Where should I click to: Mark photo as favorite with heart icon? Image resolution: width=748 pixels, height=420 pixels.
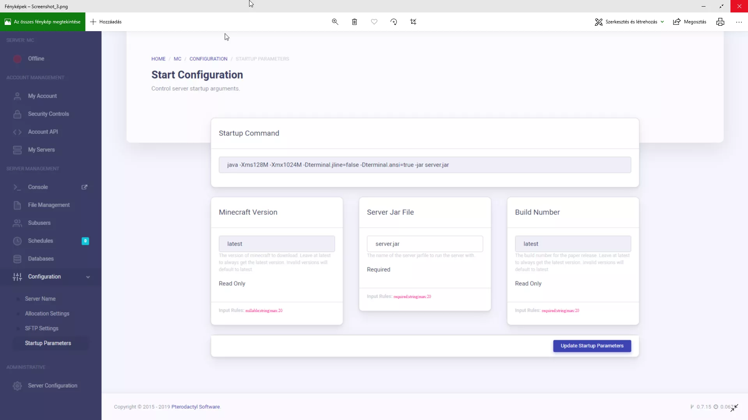(374, 22)
